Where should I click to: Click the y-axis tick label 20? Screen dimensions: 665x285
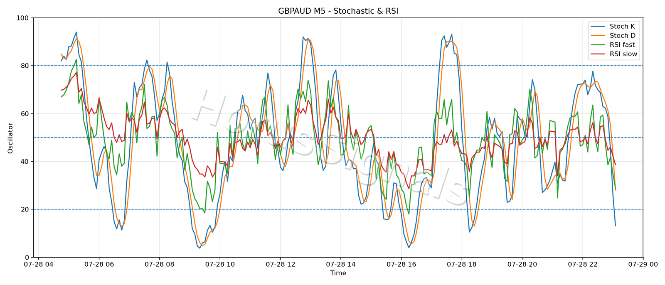[x=25, y=209]
